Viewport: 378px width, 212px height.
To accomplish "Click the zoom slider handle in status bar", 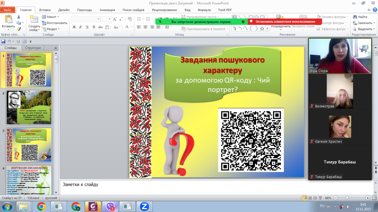I will coord(347,198).
